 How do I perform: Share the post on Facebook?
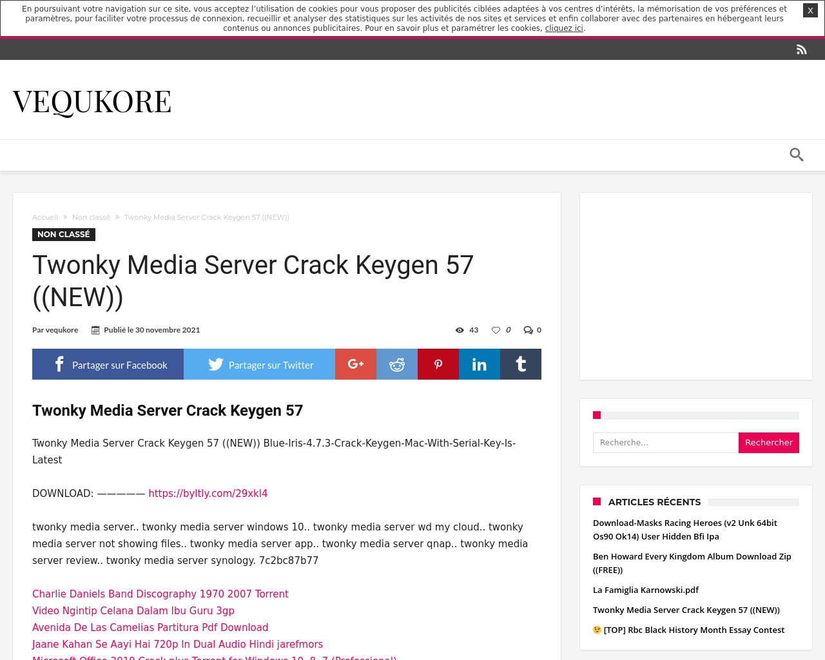[108, 364]
